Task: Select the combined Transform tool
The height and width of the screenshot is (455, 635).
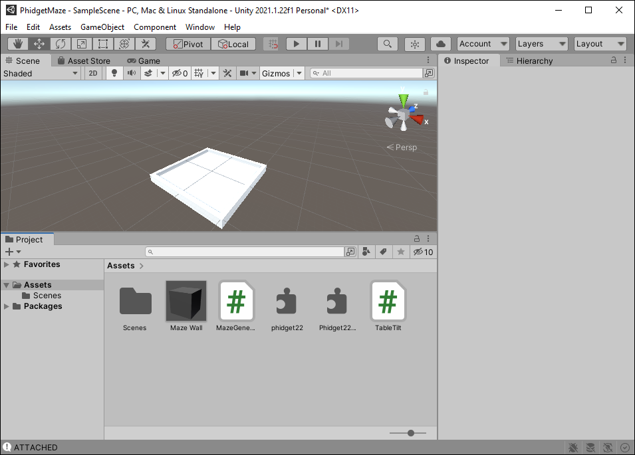Action: (x=124, y=44)
